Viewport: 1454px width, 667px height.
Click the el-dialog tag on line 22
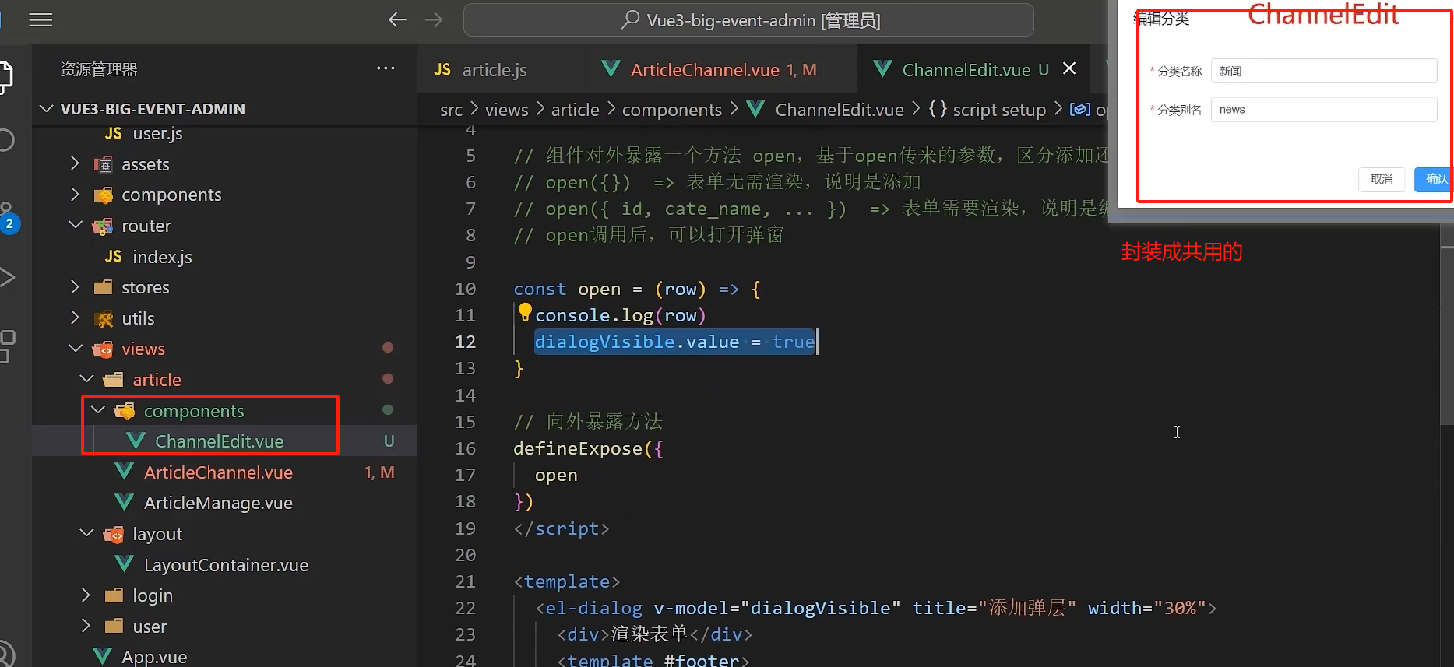pos(596,608)
